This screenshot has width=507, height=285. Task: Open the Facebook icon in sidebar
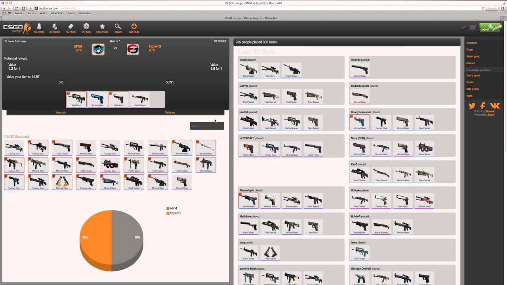[x=483, y=106]
